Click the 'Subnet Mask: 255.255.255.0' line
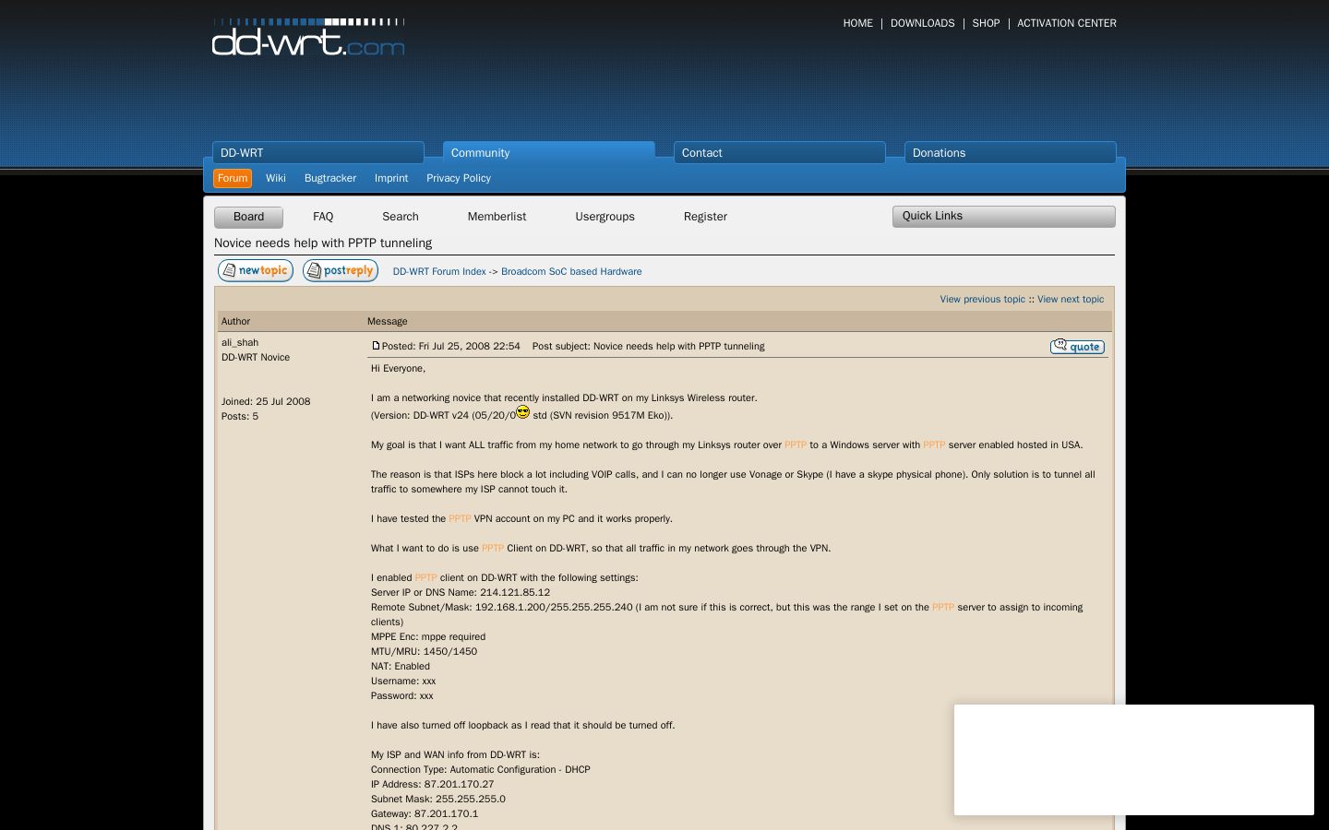1329x830 pixels. [x=438, y=799]
